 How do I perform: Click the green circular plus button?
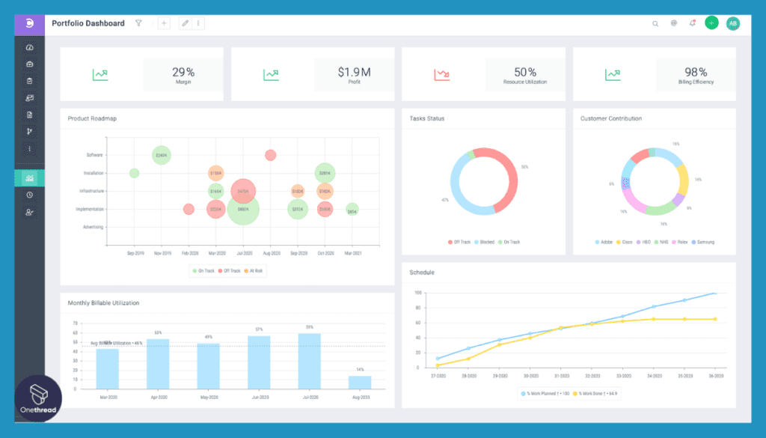pos(712,23)
